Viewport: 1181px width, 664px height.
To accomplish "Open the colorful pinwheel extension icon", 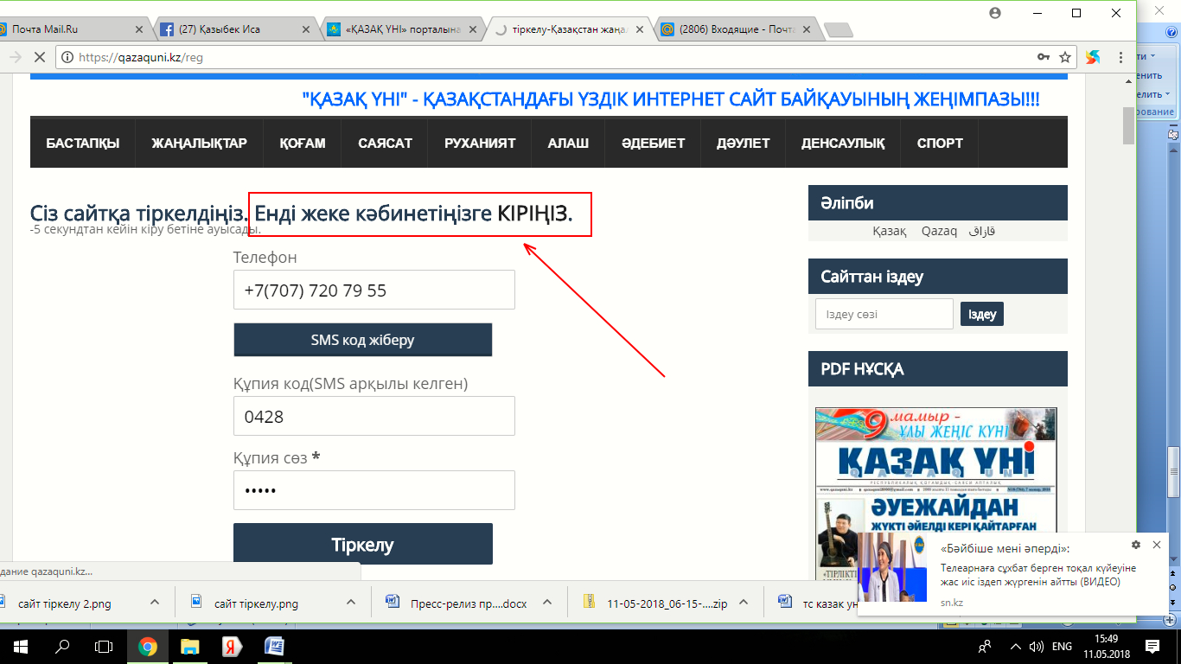I will tap(1093, 57).
